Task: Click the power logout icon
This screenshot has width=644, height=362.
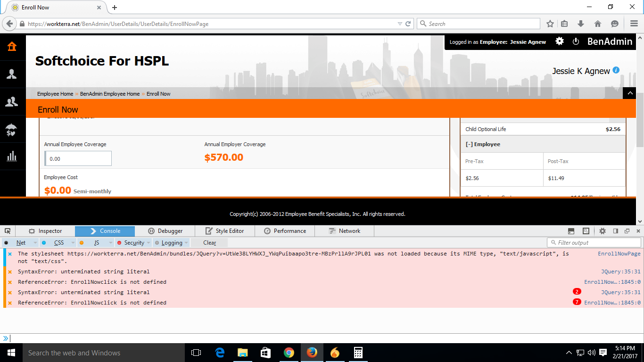Action: (576, 41)
